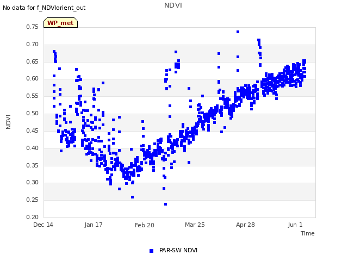Screen dimensions: 348x261
Task: Click the Apr 28 x-axis tick label
Action: pos(245,225)
